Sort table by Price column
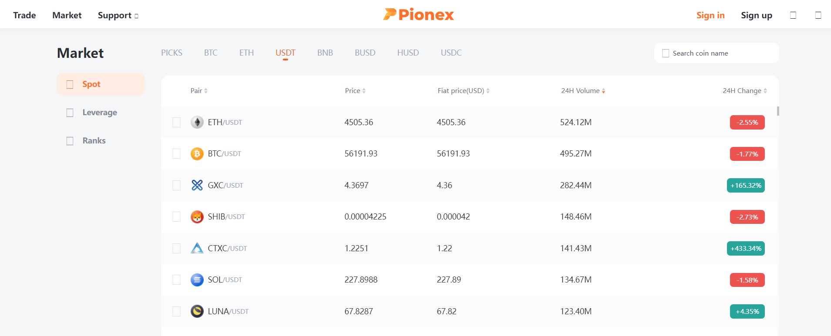This screenshot has height=336, width=831. click(355, 90)
